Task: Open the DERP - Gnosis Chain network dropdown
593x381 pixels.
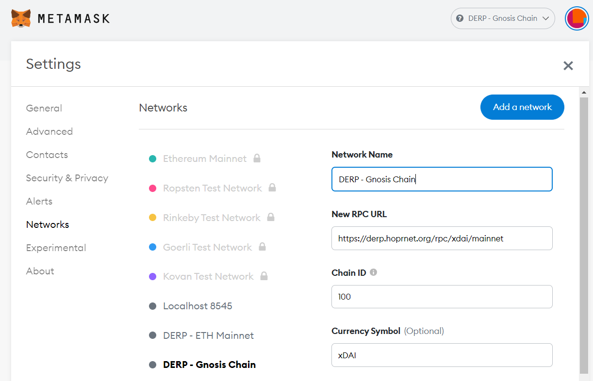Action: tap(503, 18)
